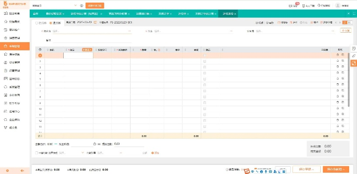Delete row 5 using its trash icon

click(x=338, y=78)
